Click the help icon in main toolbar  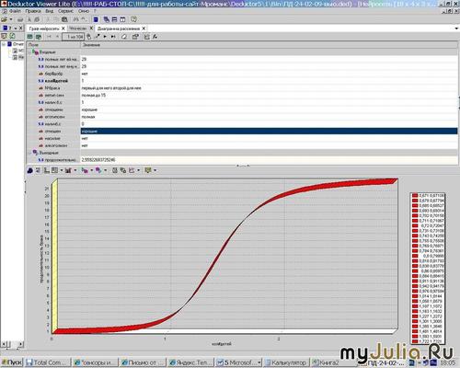tap(133, 19)
